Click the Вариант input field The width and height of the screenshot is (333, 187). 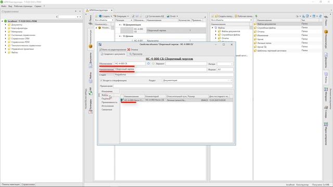pyautogui.click(x=186, y=63)
